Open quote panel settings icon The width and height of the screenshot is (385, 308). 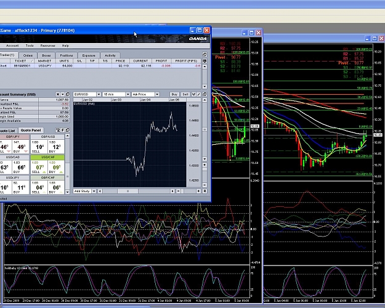click(x=58, y=130)
